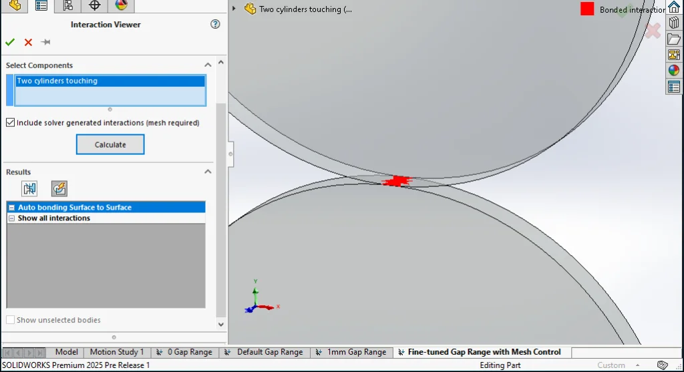Open the Default Gap Range study tab
Viewport: 684px width, 372px height.
tap(265, 352)
